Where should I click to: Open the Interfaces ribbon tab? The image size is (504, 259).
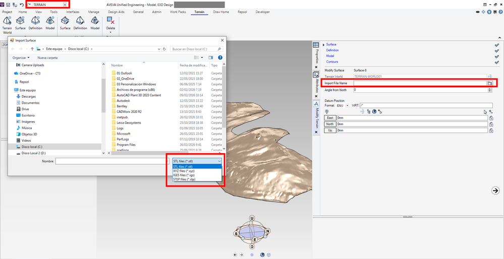[x=73, y=12]
